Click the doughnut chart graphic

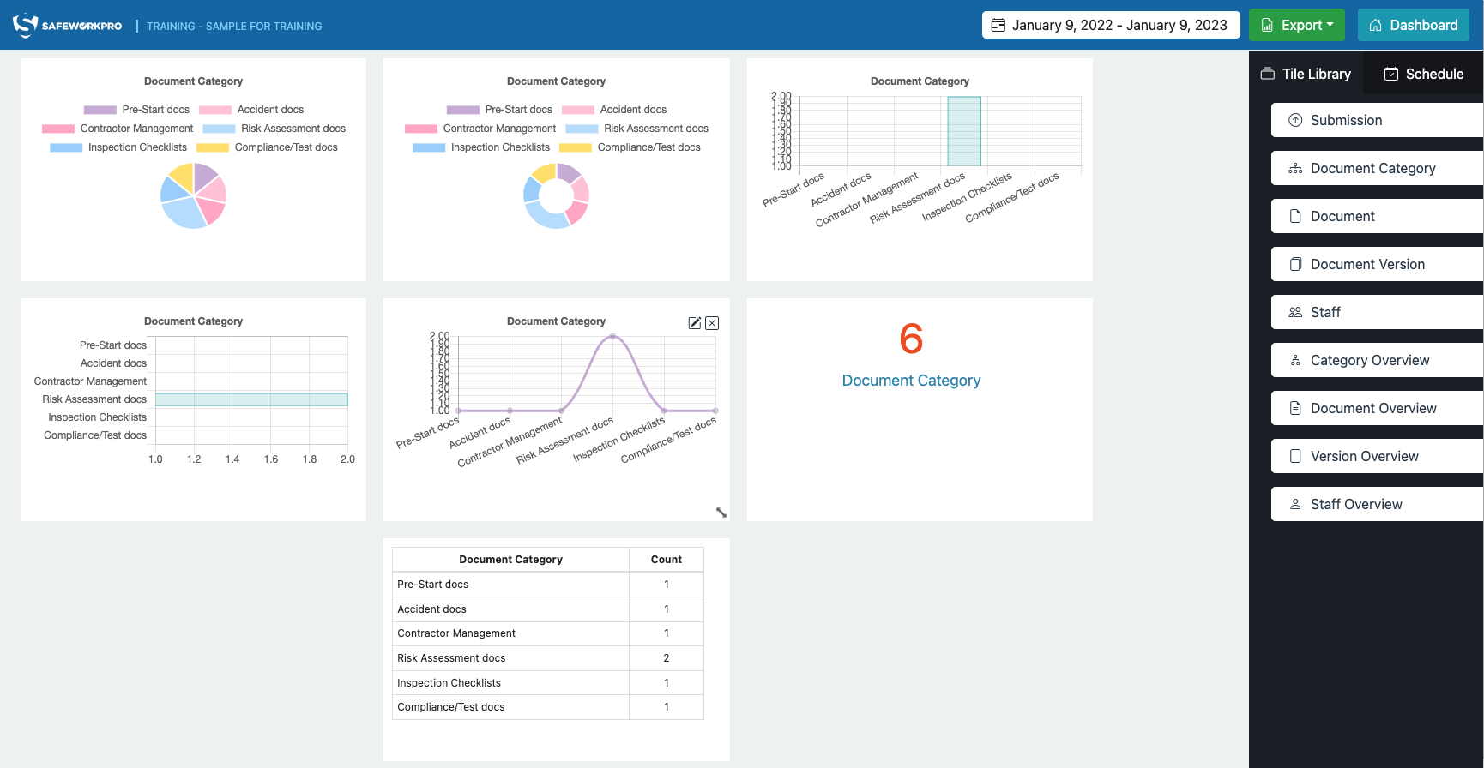click(556, 196)
